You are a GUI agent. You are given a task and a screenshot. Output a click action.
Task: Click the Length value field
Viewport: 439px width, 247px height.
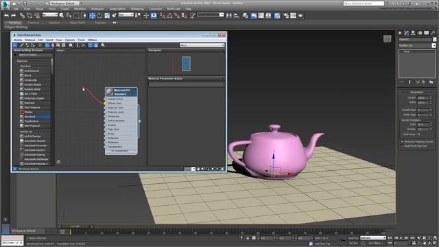[423, 97]
